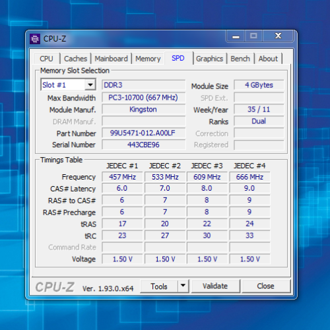Click the Tools button
Image resolution: width=330 pixels, height=330 pixels.
point(159,286)
